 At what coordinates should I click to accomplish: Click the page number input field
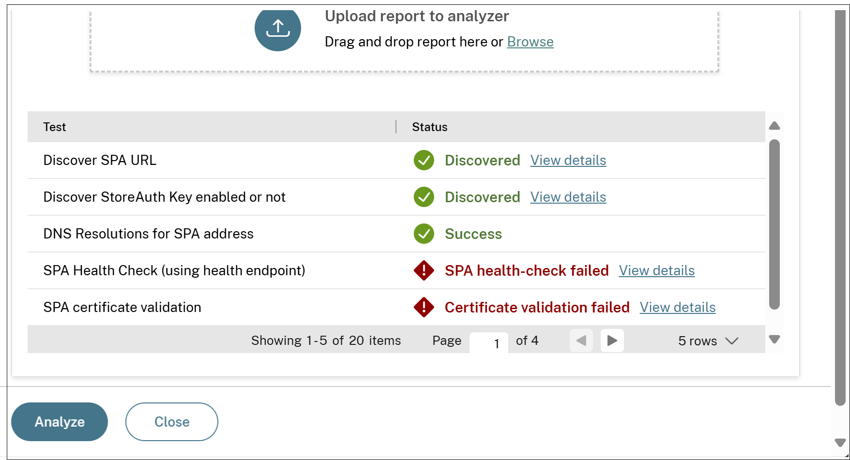tap(489, 342)
